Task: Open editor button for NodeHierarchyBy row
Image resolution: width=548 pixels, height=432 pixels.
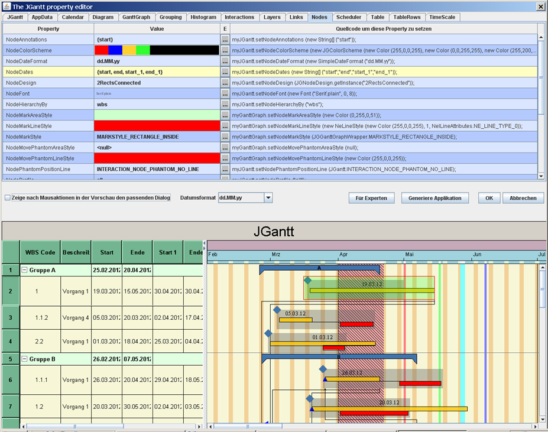Action: [x=225, y=105]
